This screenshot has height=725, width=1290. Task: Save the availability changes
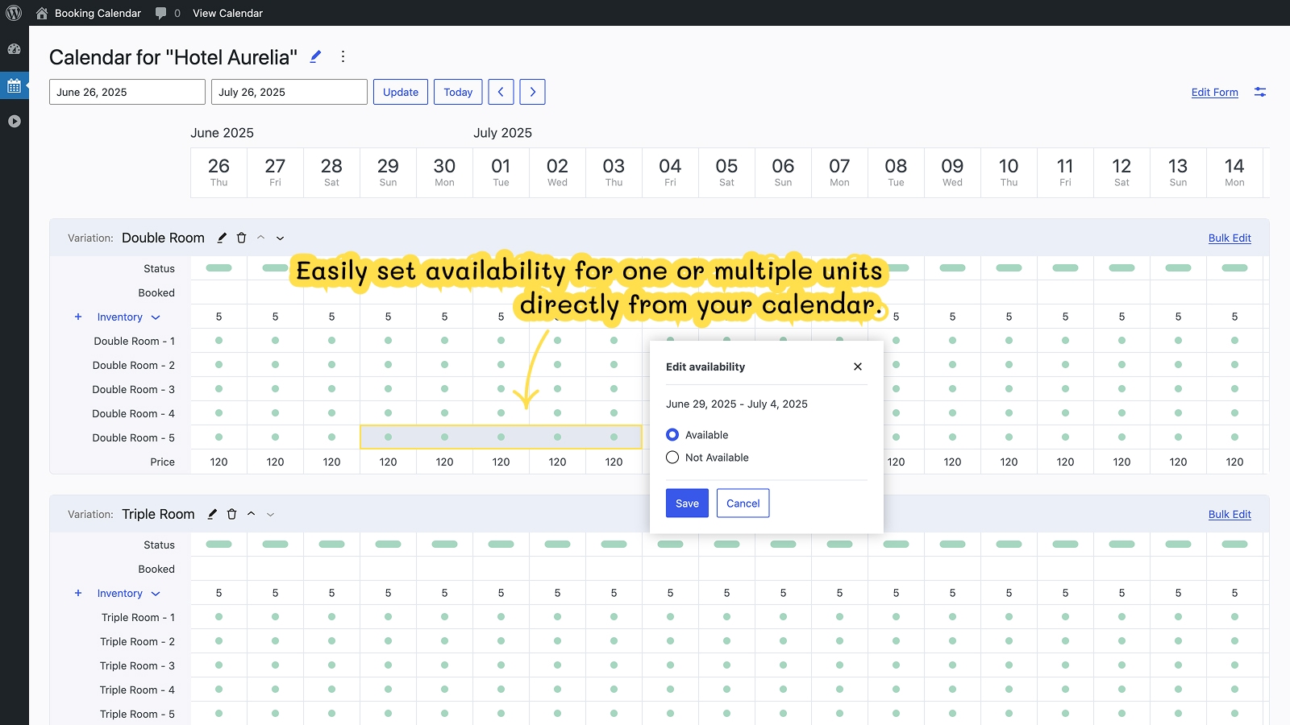(687, 503)
